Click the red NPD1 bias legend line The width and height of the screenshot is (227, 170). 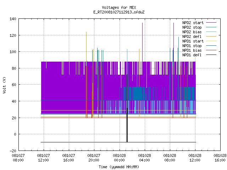coord(211,50)
